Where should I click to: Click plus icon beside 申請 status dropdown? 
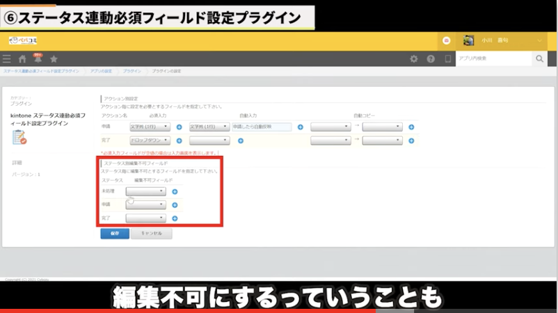click(175, 205)
